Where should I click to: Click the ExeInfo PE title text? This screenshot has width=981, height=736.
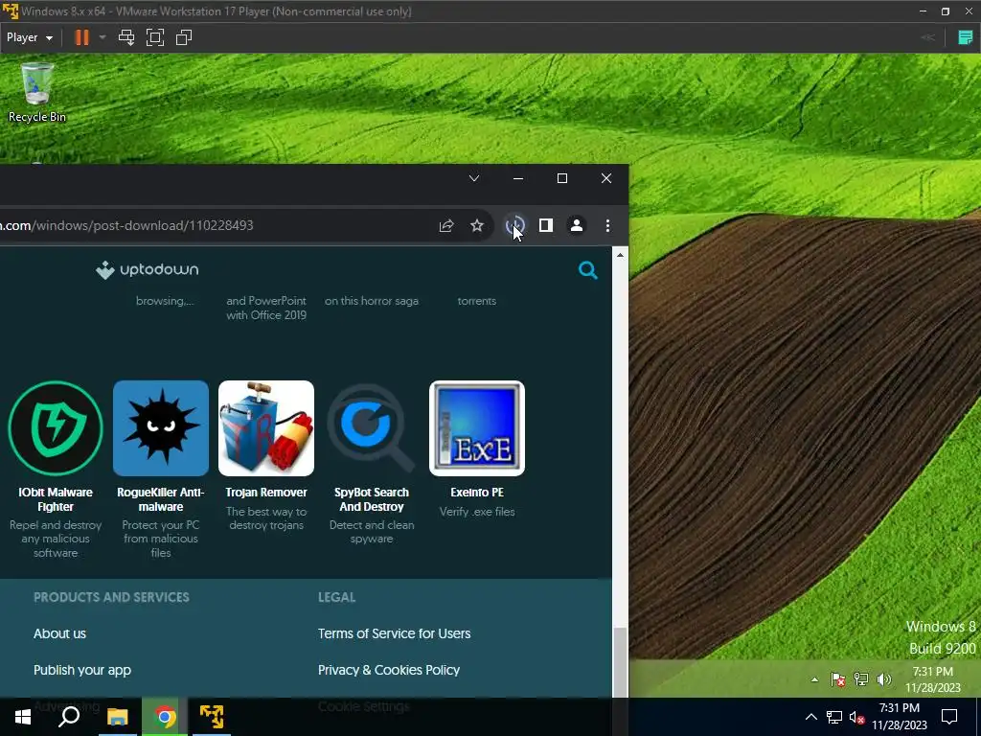click(477, 493)
